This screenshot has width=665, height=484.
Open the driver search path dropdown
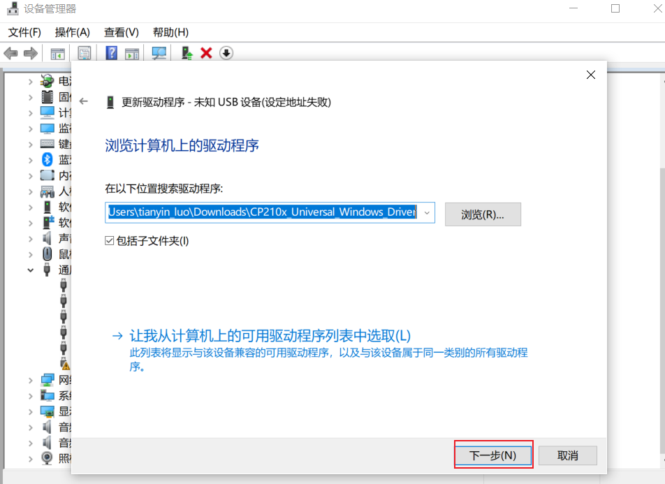click(427, 212)
